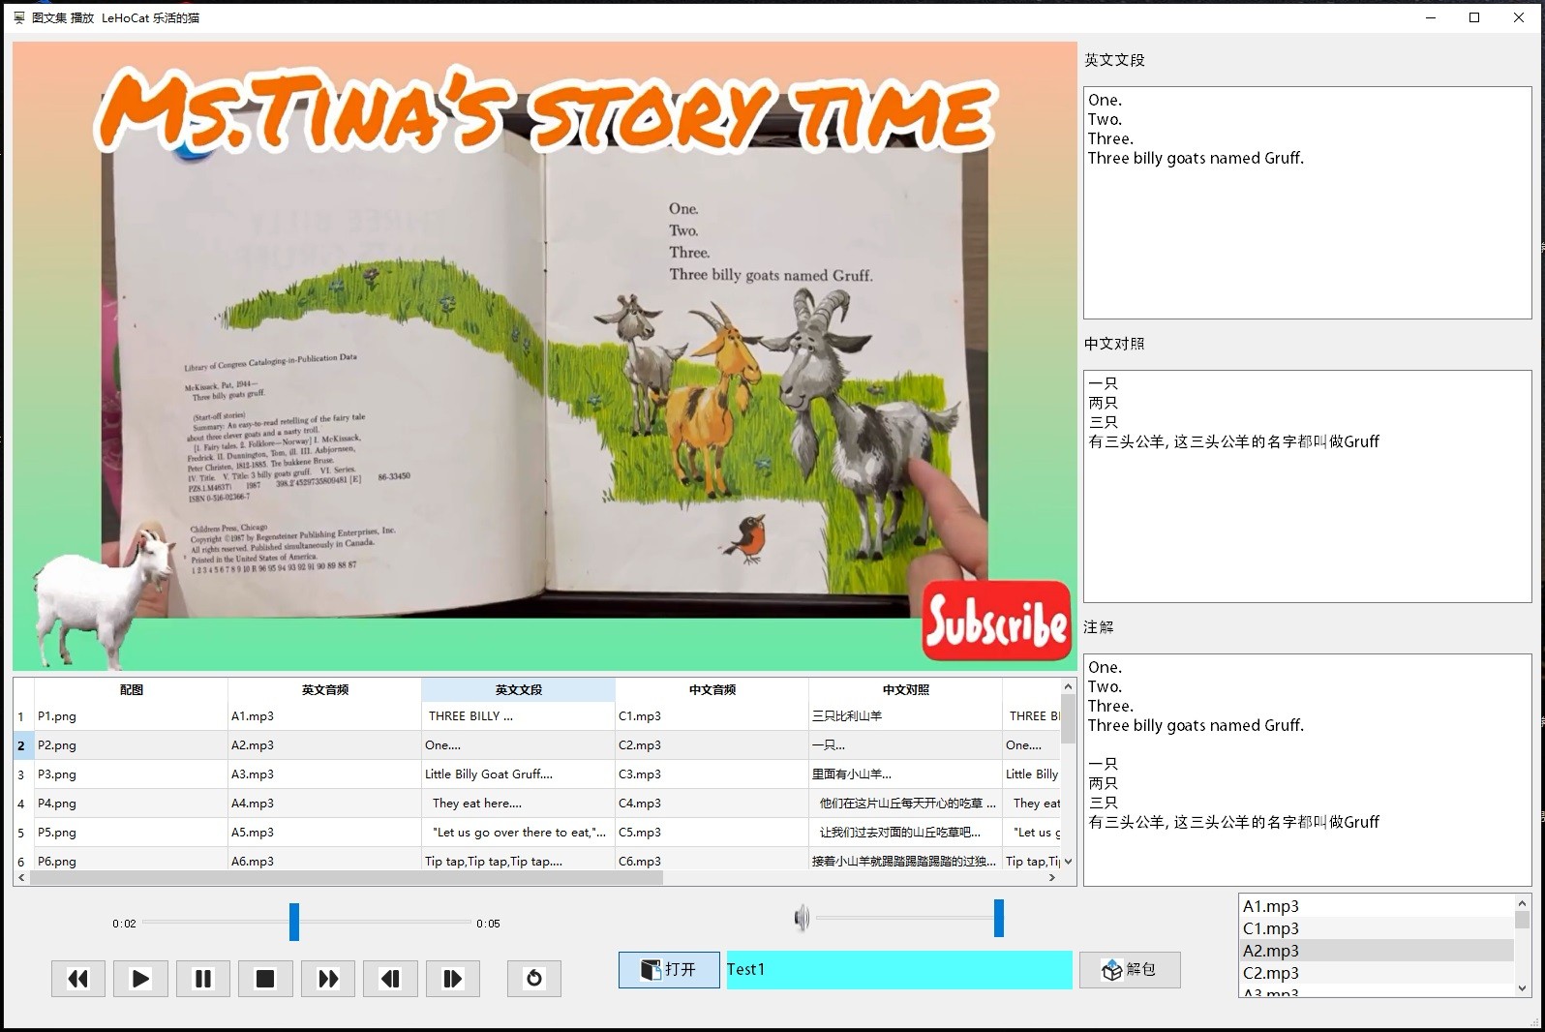Adjust the volume slider handle
The height and width of the screenshot is (1032, 1545).
tap(999, 918)
